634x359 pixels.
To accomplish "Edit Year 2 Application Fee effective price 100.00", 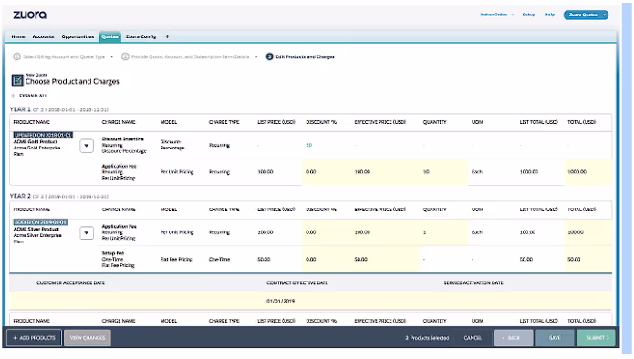I will tap(385, 232).
